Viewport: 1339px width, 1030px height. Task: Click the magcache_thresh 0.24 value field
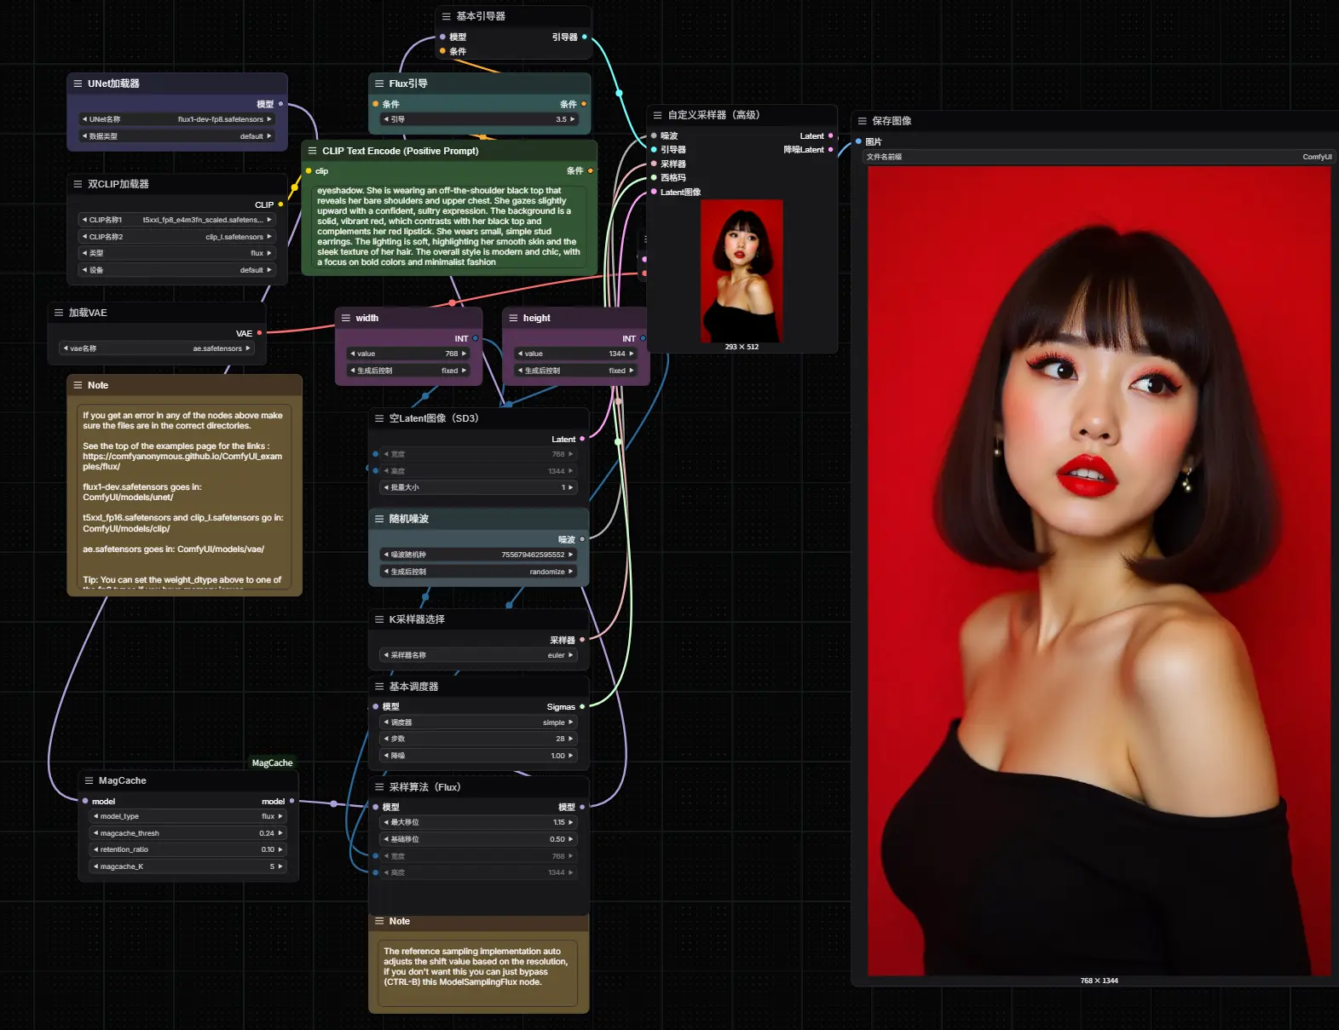pyautogui.click(x=188, y=833)
